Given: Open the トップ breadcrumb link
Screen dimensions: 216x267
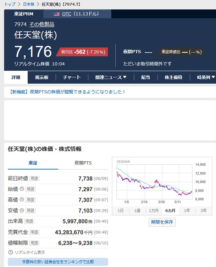Looking at the screenshot, I should 10,4.
